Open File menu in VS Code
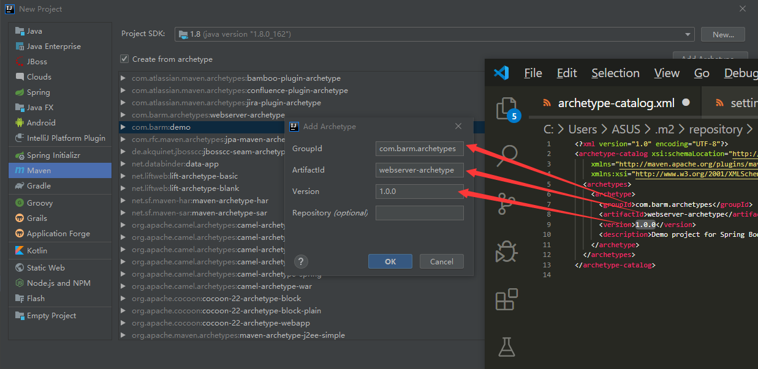The height and width of the screenshot is (369, 758). (533, 73)
